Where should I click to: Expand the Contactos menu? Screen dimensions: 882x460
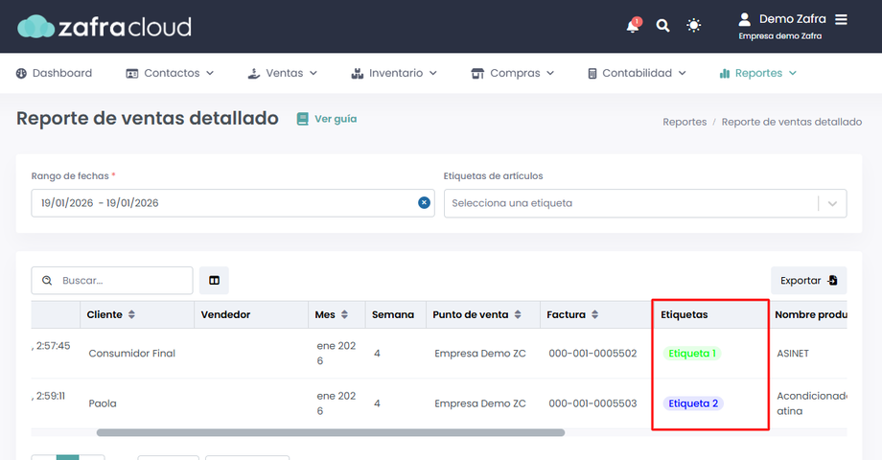click(170, 73)
